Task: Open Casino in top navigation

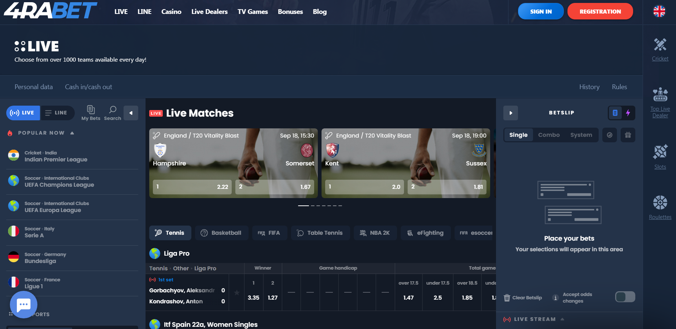Action: tap(172, 12)
